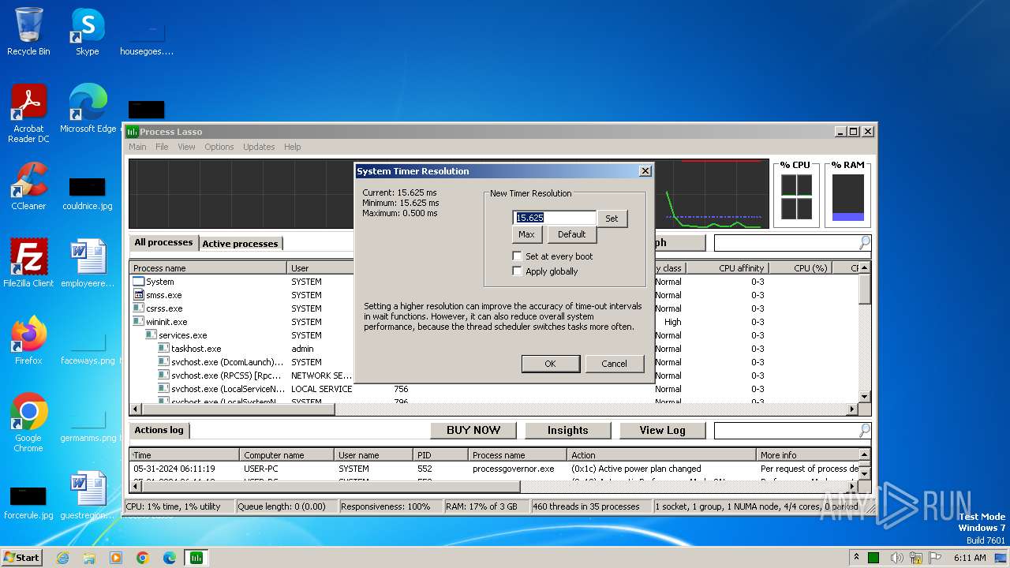The width and height of the screenshot is (1010, 568).
Task: Click the search magnifier in actions log filter
Action: [864, 430]
